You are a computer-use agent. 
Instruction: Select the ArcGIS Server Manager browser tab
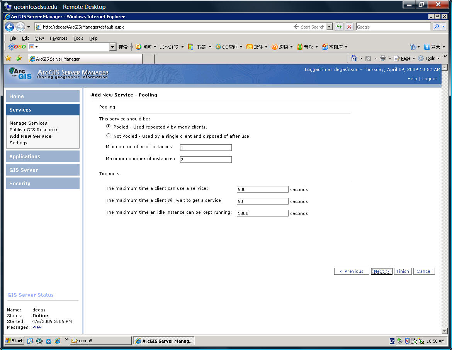point(85,59)
